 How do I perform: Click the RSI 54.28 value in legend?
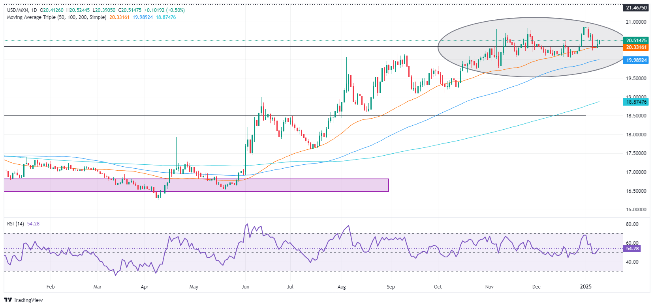pos(33,224)
